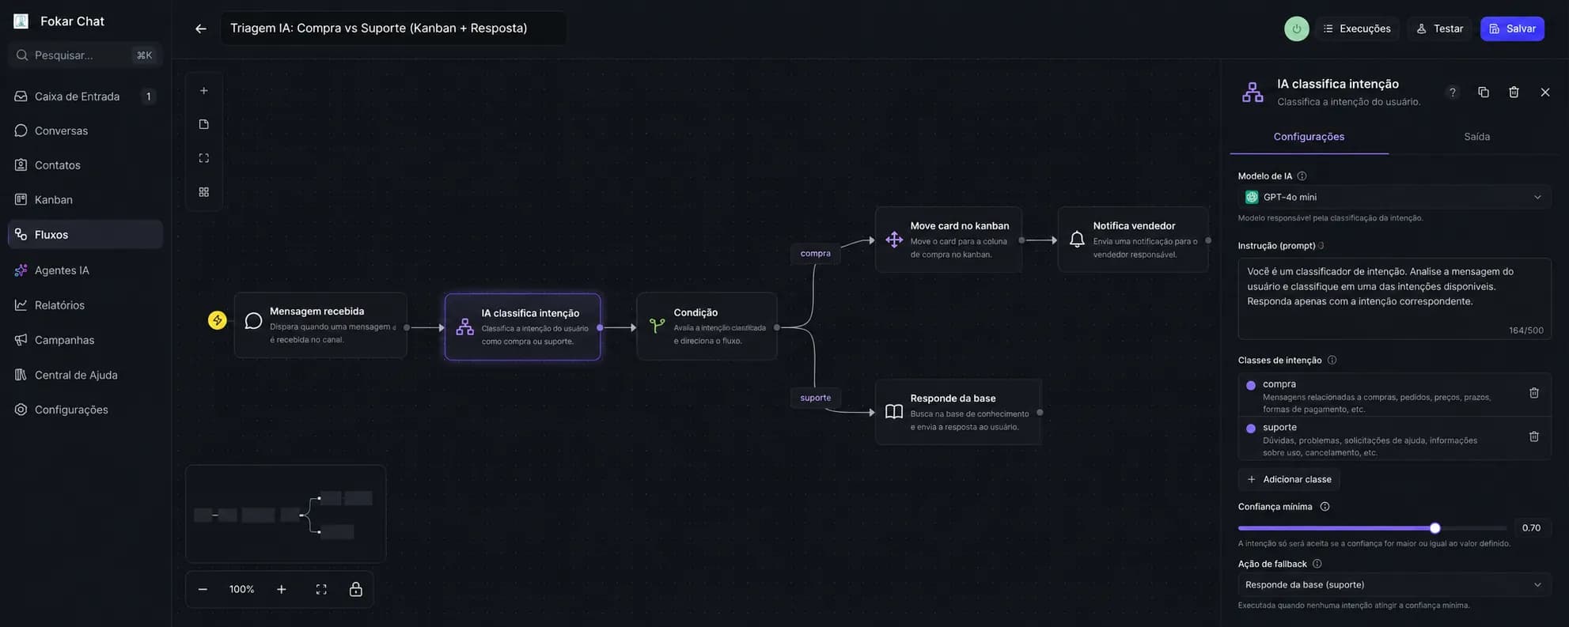Open Configurações in the sidebar
This screenshot has height=627, width=1569.
pos(85,410)
